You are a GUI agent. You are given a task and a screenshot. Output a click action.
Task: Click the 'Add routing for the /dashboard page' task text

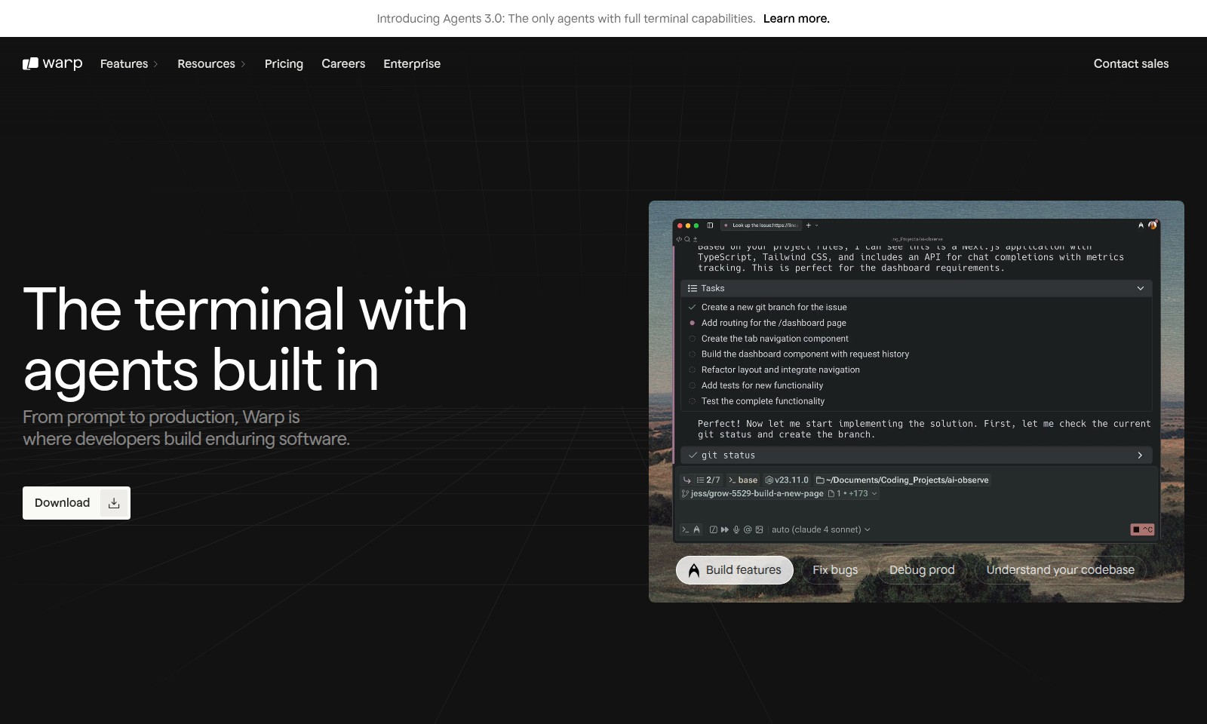point(774,323)
